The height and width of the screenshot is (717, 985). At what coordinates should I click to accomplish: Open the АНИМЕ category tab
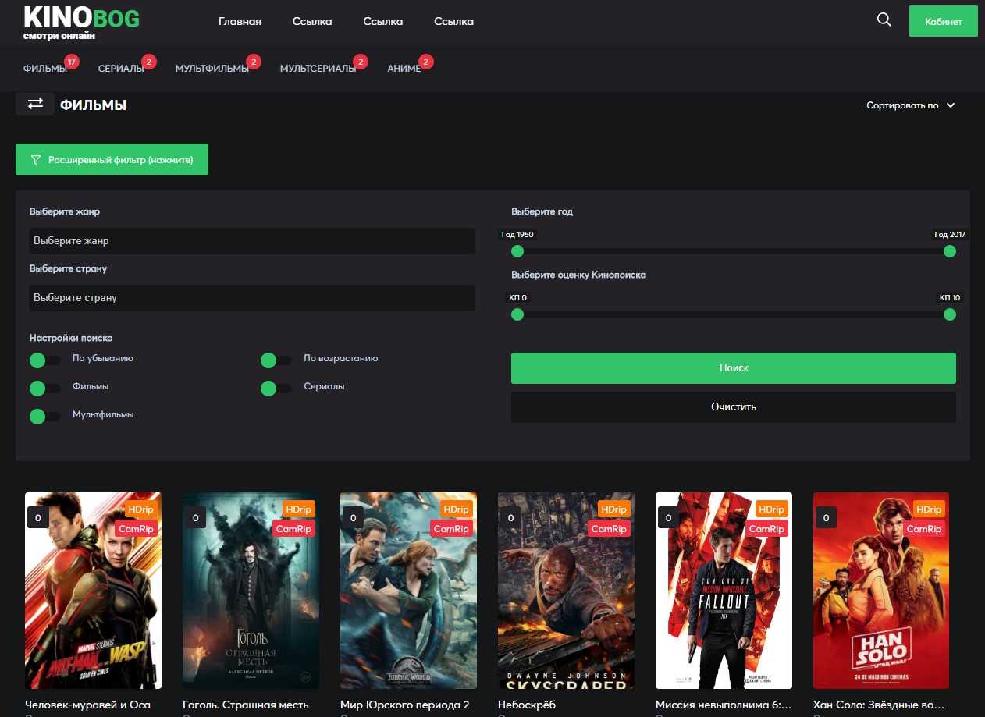pos(404,69)
